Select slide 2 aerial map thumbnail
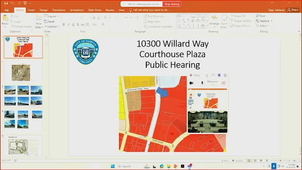This screenshot has height=170, width=302. pyautogui.click(x=21, y=73)
